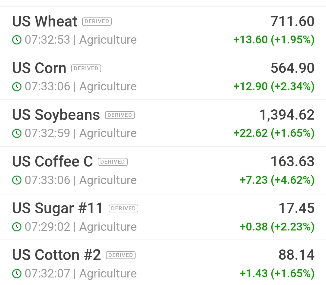326x285 pixels.
Task: Click the +7.23 (+4.62%) coffee change
Action: coord(277,180)
